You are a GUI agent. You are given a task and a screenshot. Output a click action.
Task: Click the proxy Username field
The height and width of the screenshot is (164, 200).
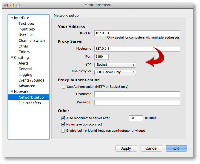pyautogui.click(x=137, y=94)
